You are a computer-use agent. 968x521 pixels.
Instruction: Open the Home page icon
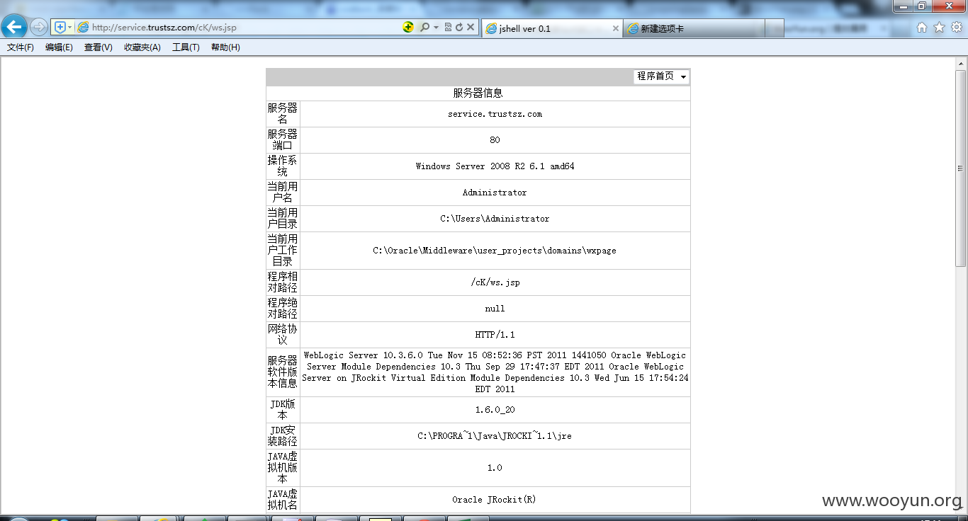point(922,28)
